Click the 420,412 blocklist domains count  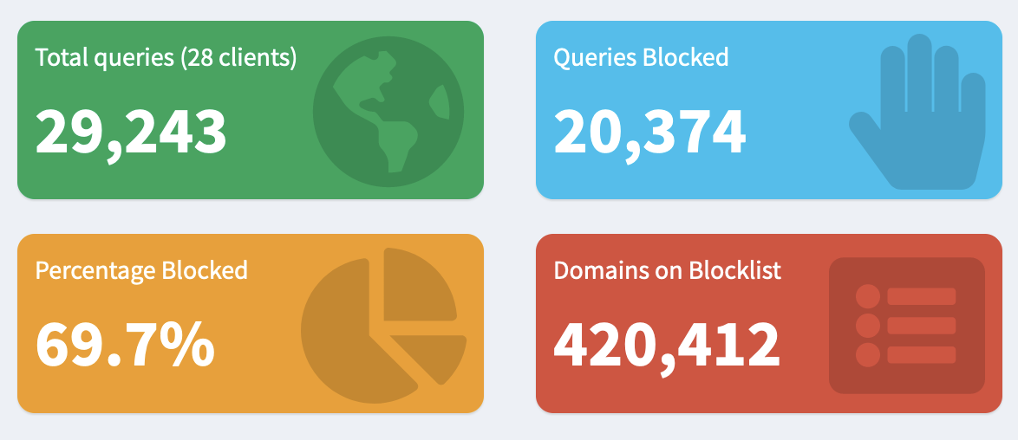click(666, 343)
